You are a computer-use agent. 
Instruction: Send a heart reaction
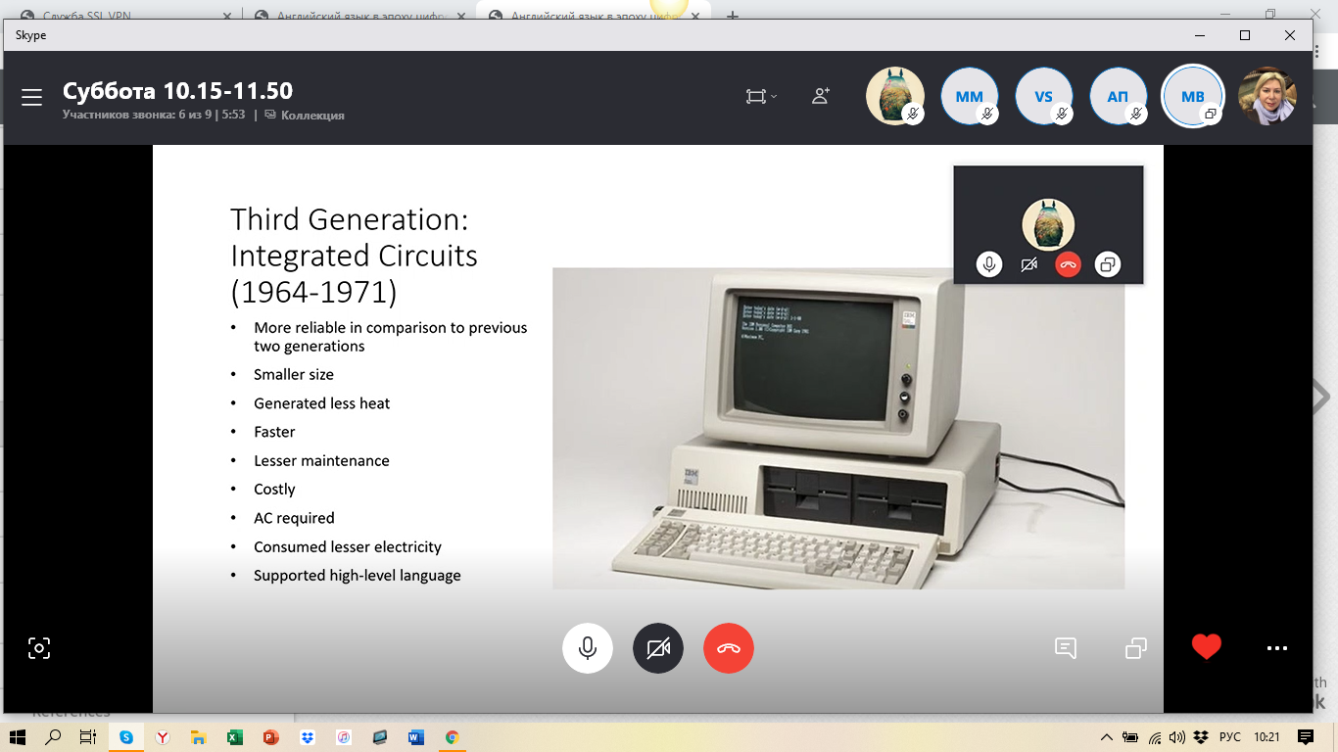point(1206,647)
